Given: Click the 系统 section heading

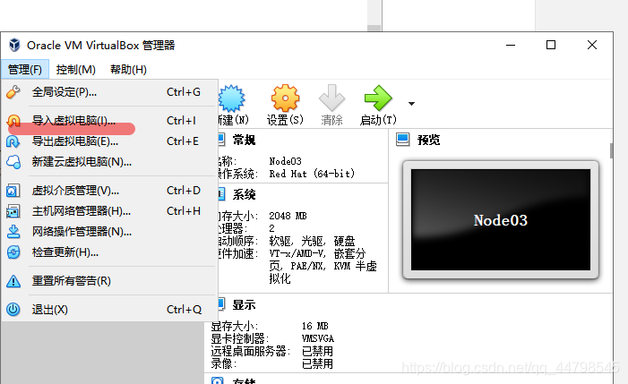Looking at the screenshot, I should pyautogui.click(x=244, y=195).
